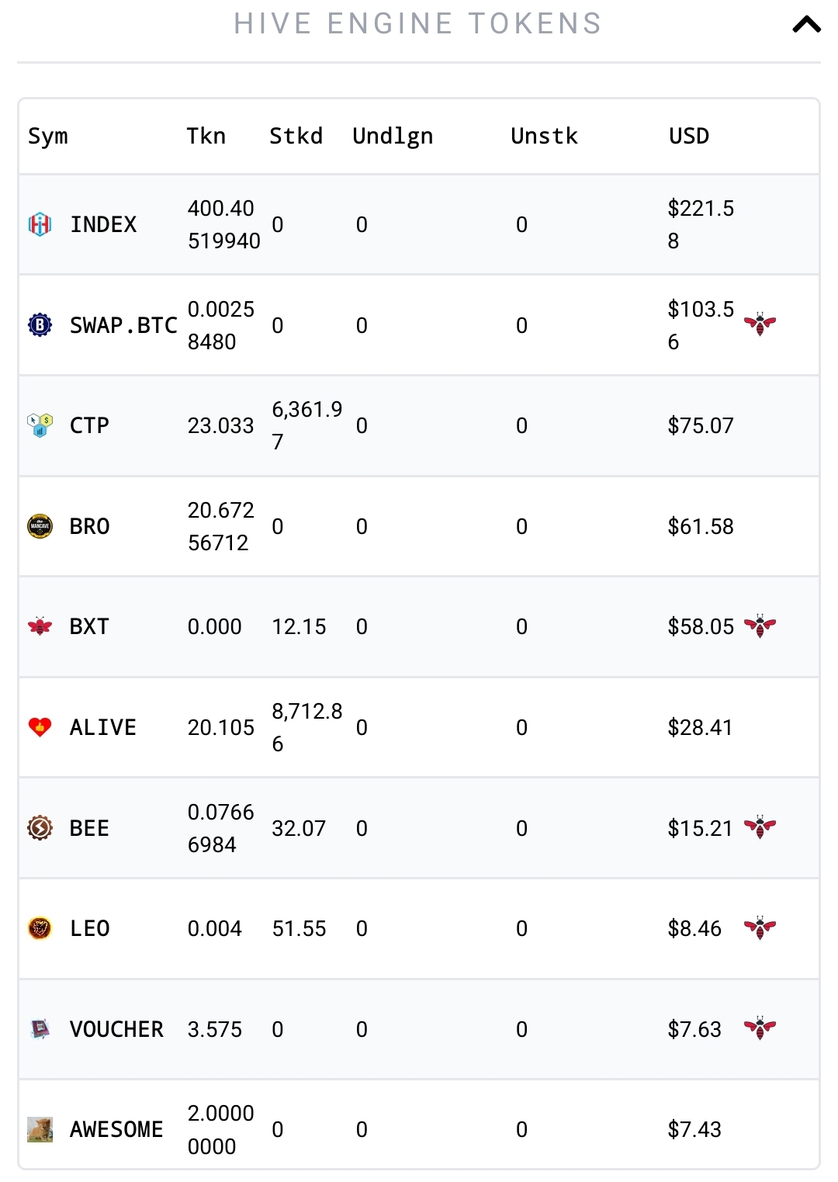This screenshot has height=1182, width=838.
Task: Select the Undlgn column header
Action: (393, 137)
